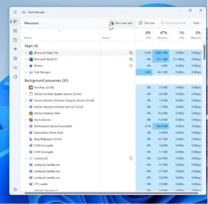Click Antimalware Service memory value 184.9 MB
This screenshot has height=204, width=208.
click(x=161, y=126)
